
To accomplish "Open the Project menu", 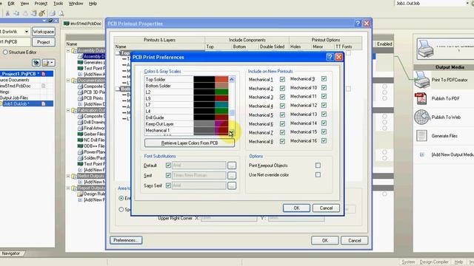I will (41, 4).
